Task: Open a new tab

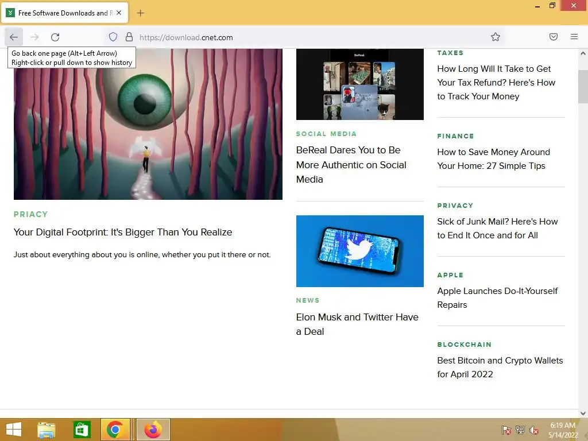Action: click(140, 13)
